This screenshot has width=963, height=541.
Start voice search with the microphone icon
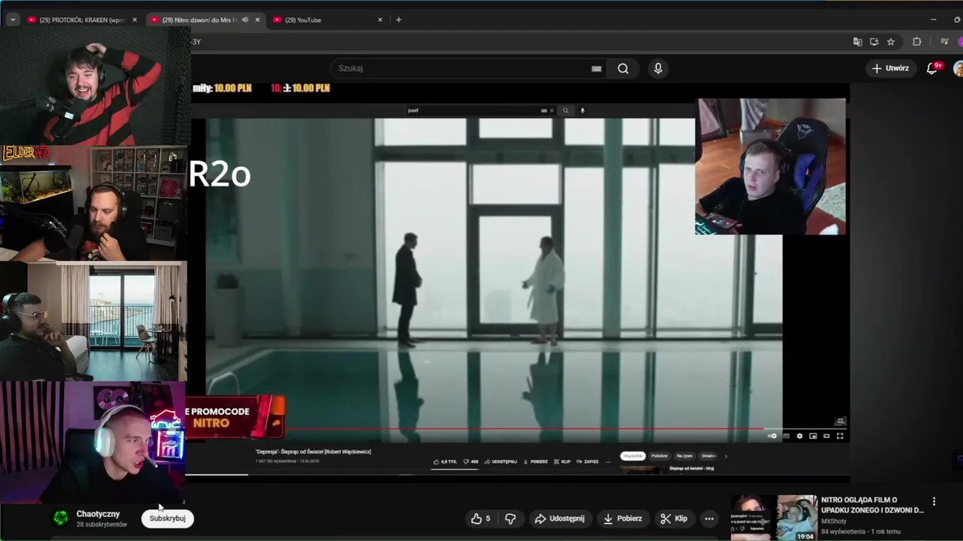pyautogui.click(x=658, y=68)
